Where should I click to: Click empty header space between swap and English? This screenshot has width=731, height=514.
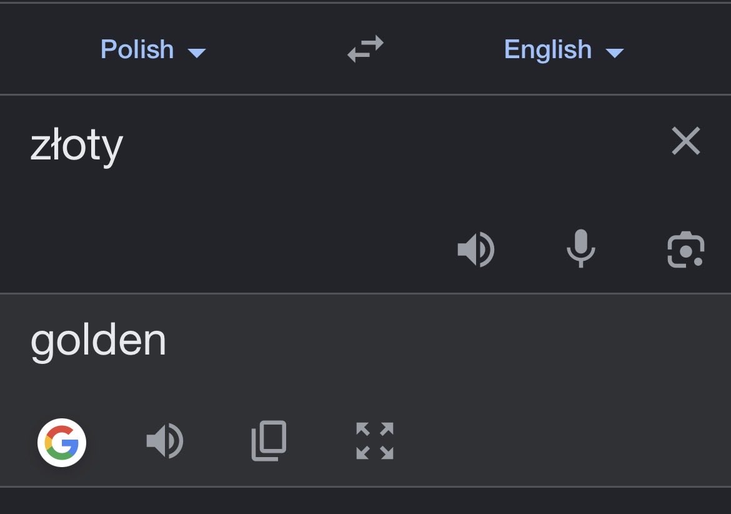point(443,49)
